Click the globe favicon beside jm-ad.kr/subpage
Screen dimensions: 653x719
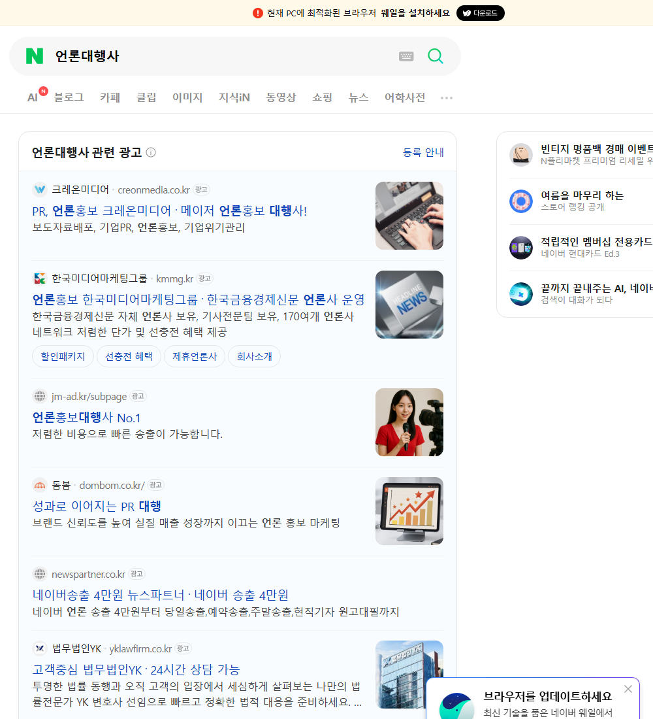pyautogui.click(x=40, y=395)
